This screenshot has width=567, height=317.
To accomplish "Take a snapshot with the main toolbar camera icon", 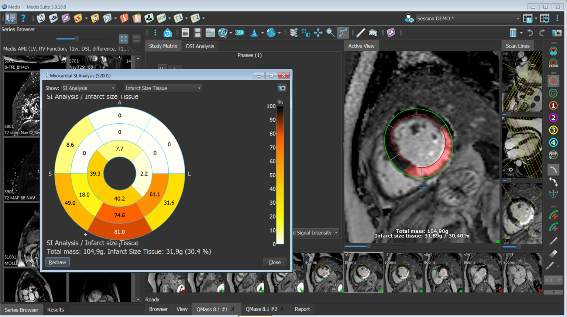I will coord(557,33).
